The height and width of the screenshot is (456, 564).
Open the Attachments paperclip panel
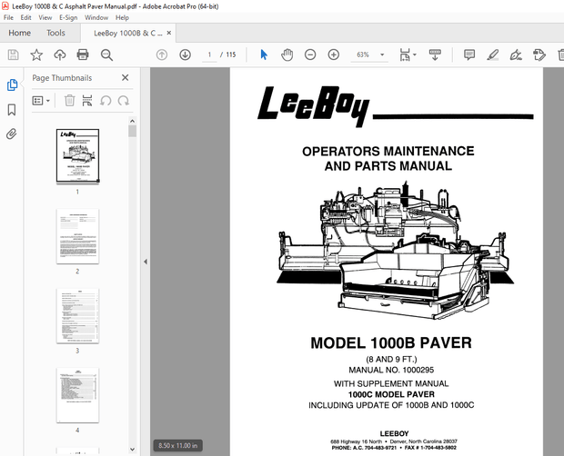(x=12, y=134)
